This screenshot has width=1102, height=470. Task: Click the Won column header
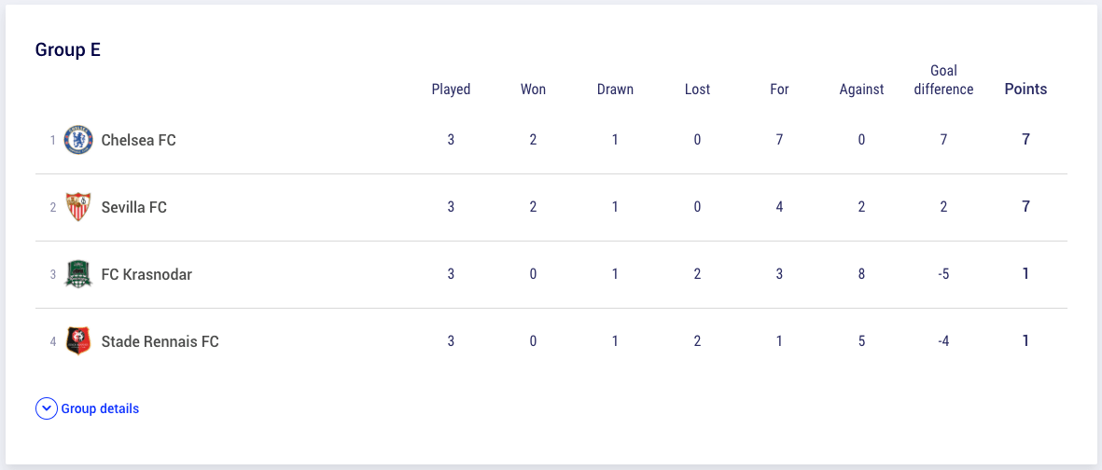(x=533, y=90)
